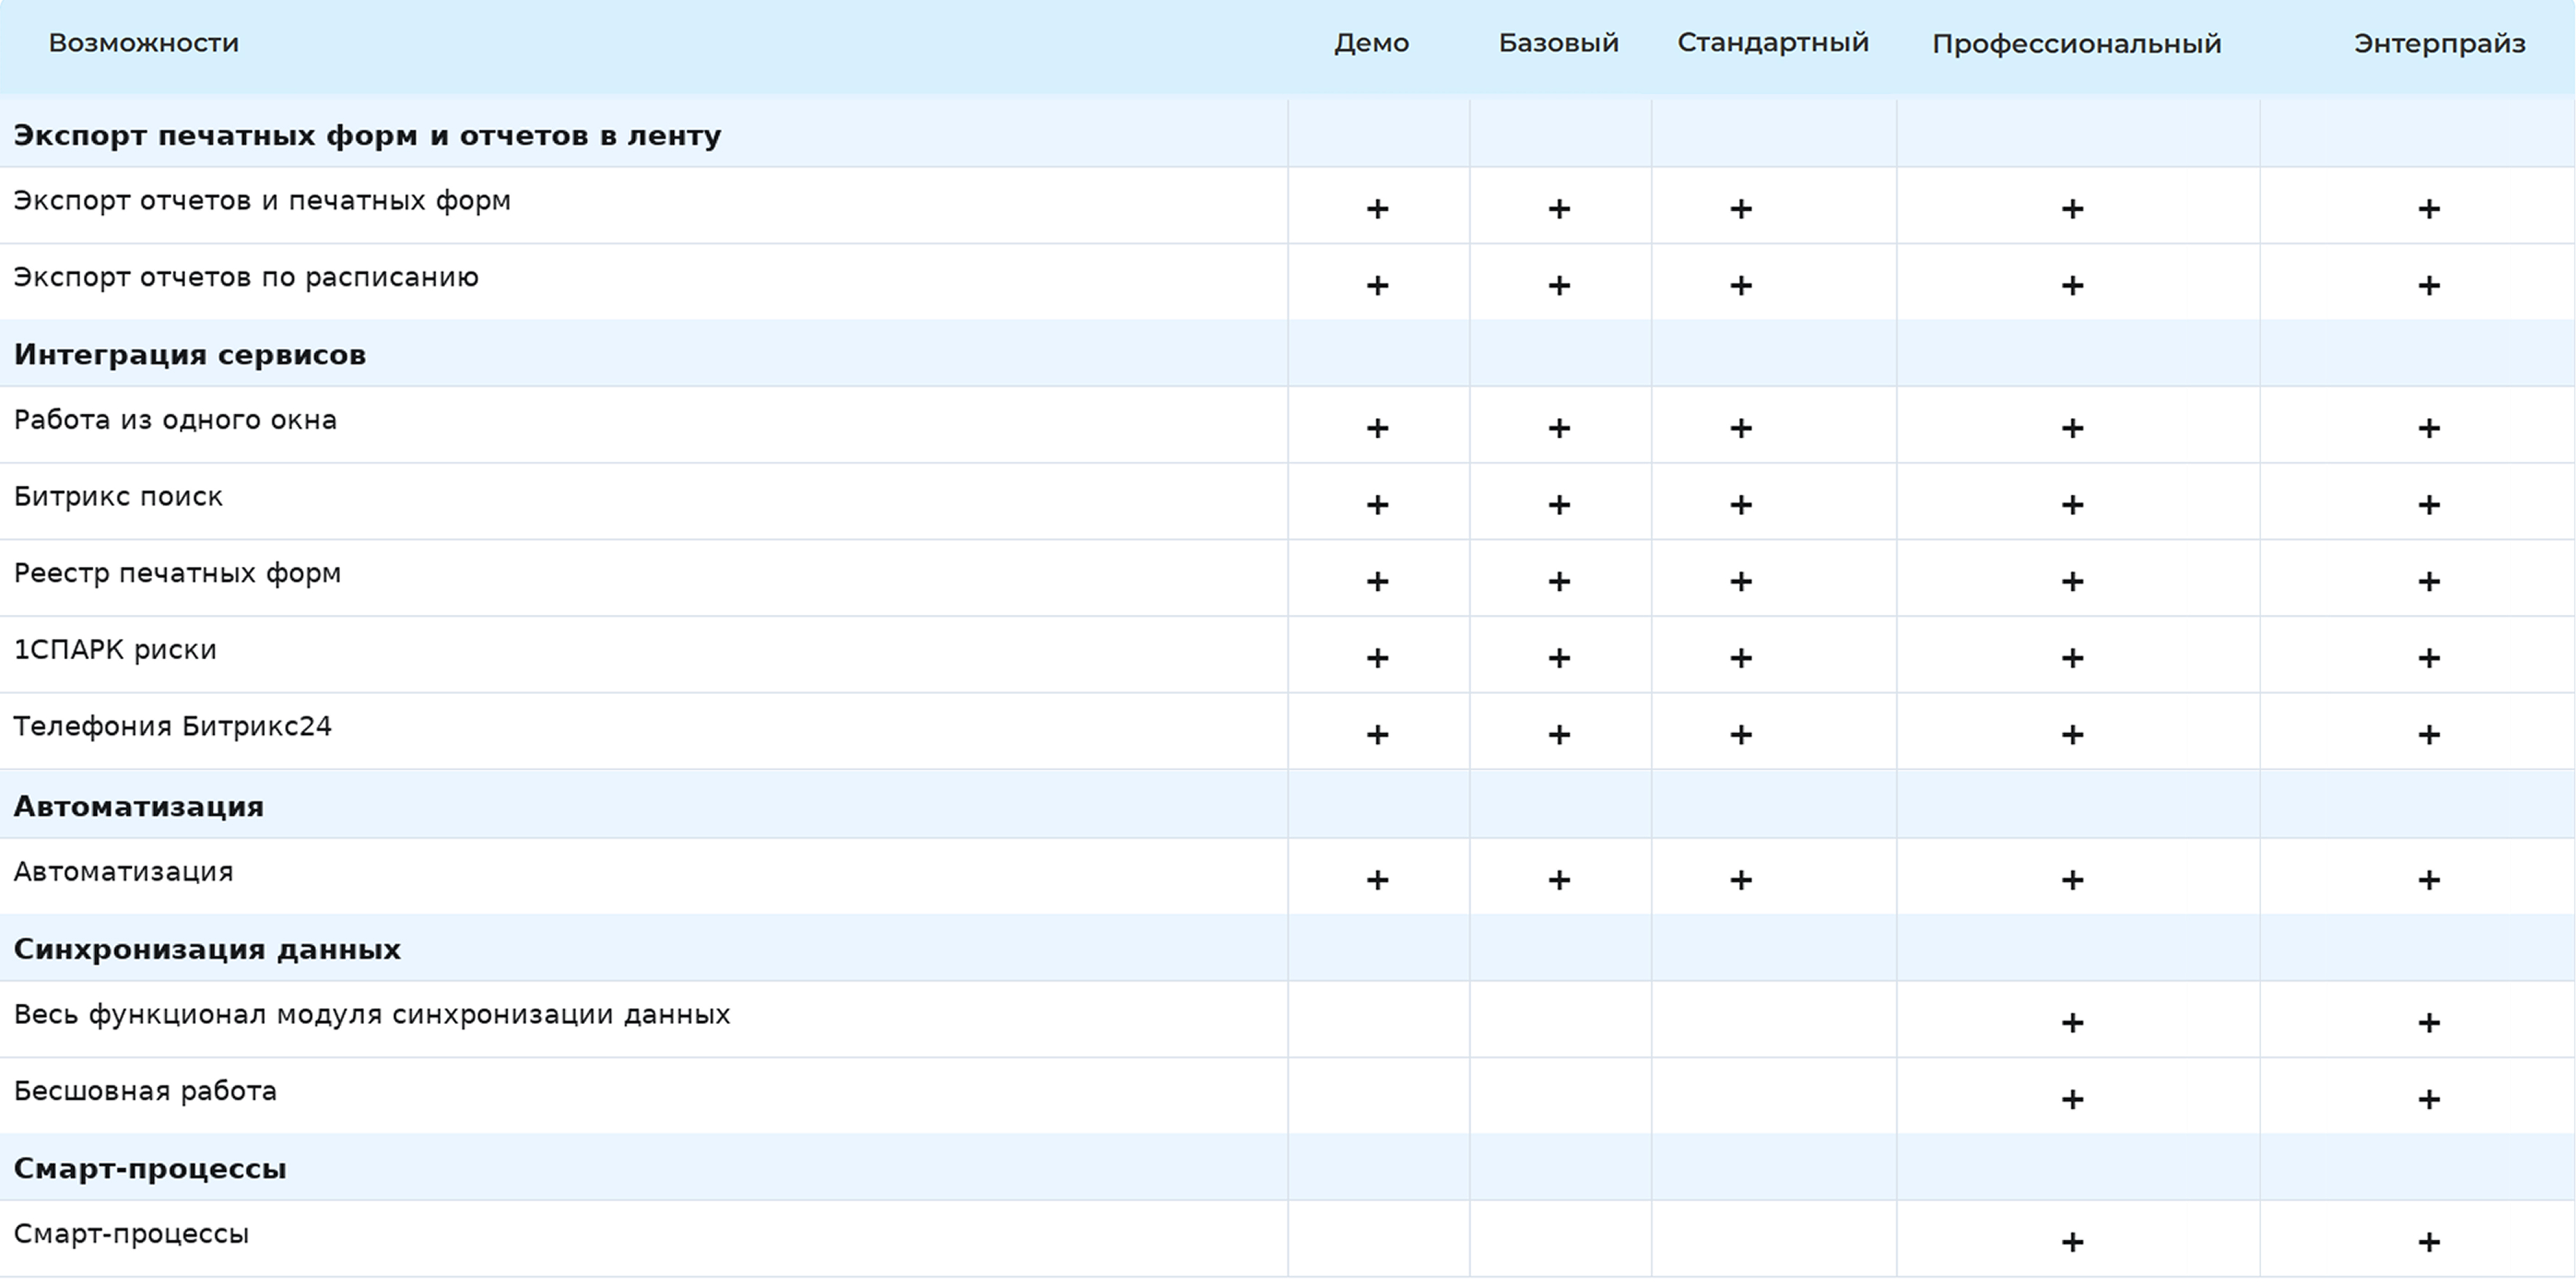Click Базовый plus for Экспорт отчетов и печатных форм
Screen dimensions: 2576x1287
[x=1559, y=209]
